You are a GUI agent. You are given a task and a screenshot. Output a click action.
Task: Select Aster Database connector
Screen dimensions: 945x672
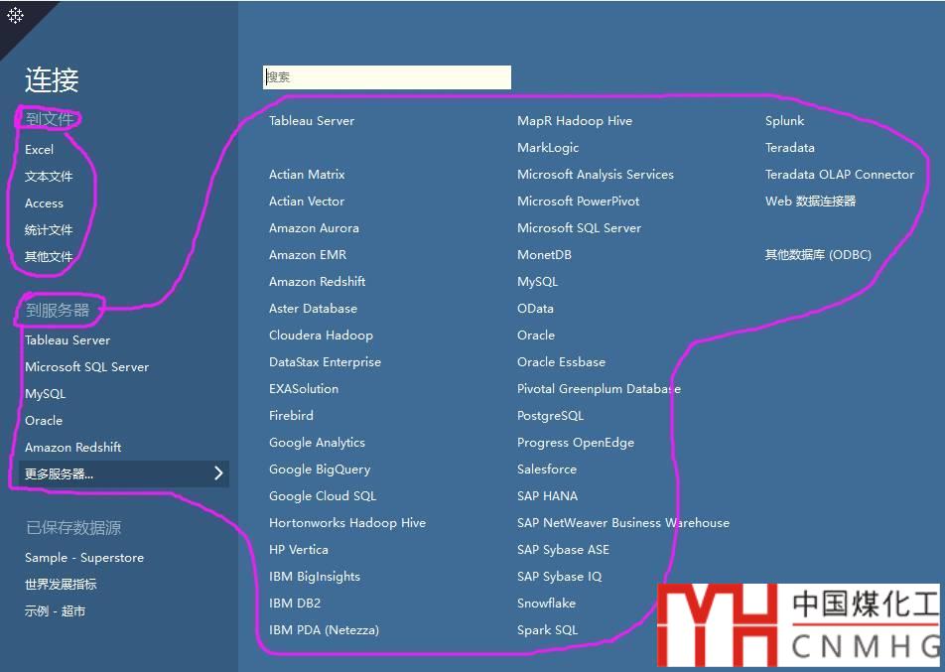click(313, 308)
